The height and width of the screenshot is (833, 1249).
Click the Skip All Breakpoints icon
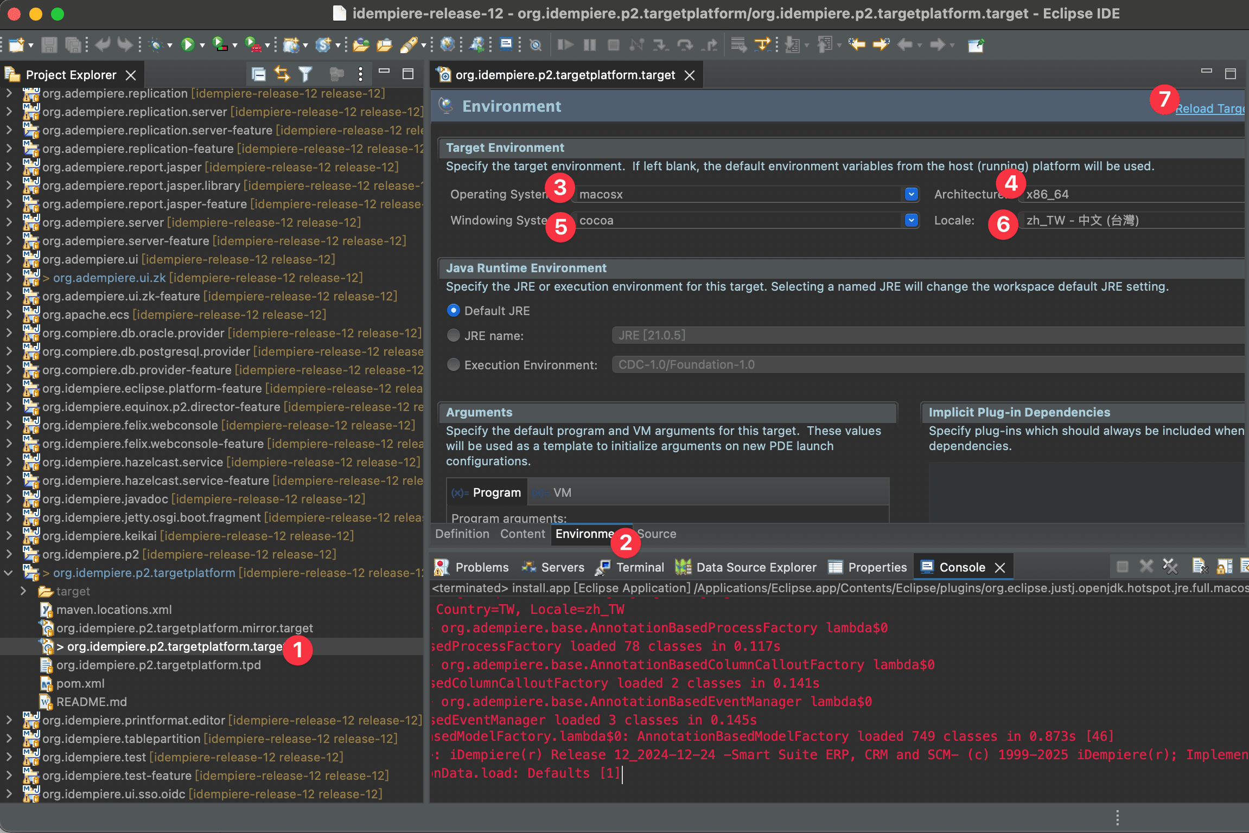(536, 44)
